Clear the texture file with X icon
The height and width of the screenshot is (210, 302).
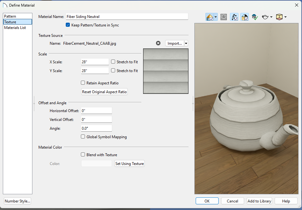[x=158, y=43]
